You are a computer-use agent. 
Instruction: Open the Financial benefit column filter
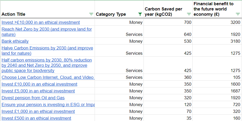pyautogui.click(x=238, y=14)
